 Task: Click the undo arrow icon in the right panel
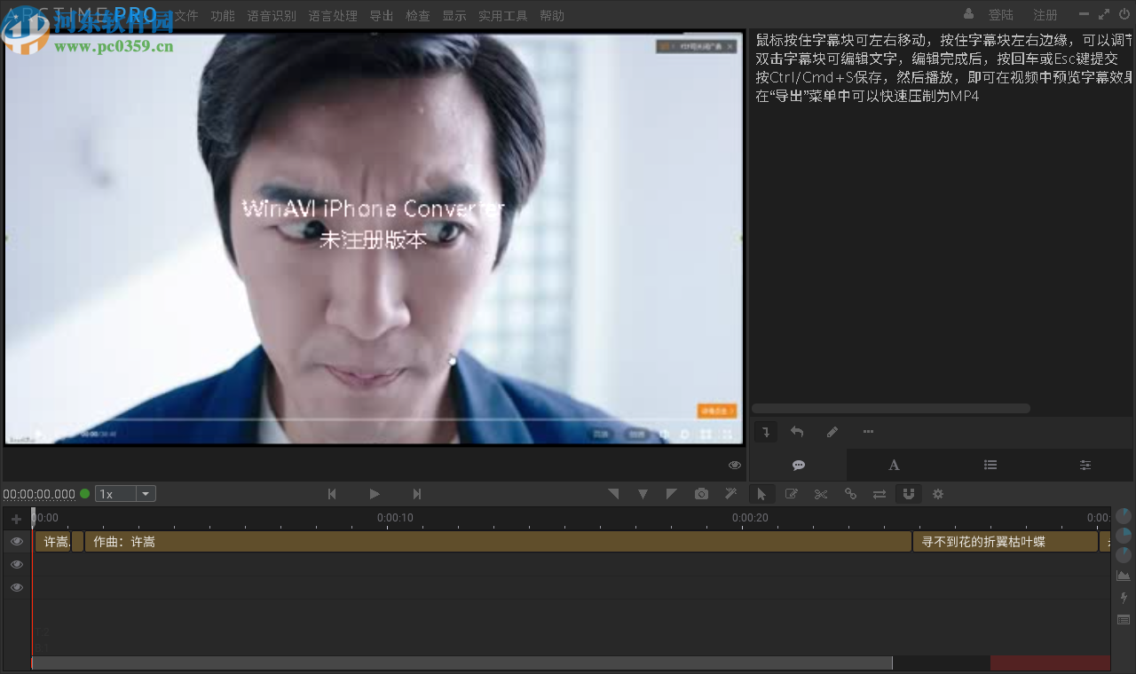[x=796, y=431]
